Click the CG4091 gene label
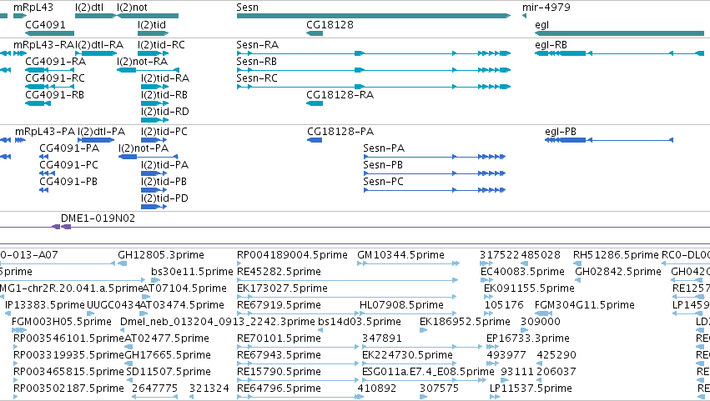This screenshot has height=401, width=710. click(x=45, y=24)
